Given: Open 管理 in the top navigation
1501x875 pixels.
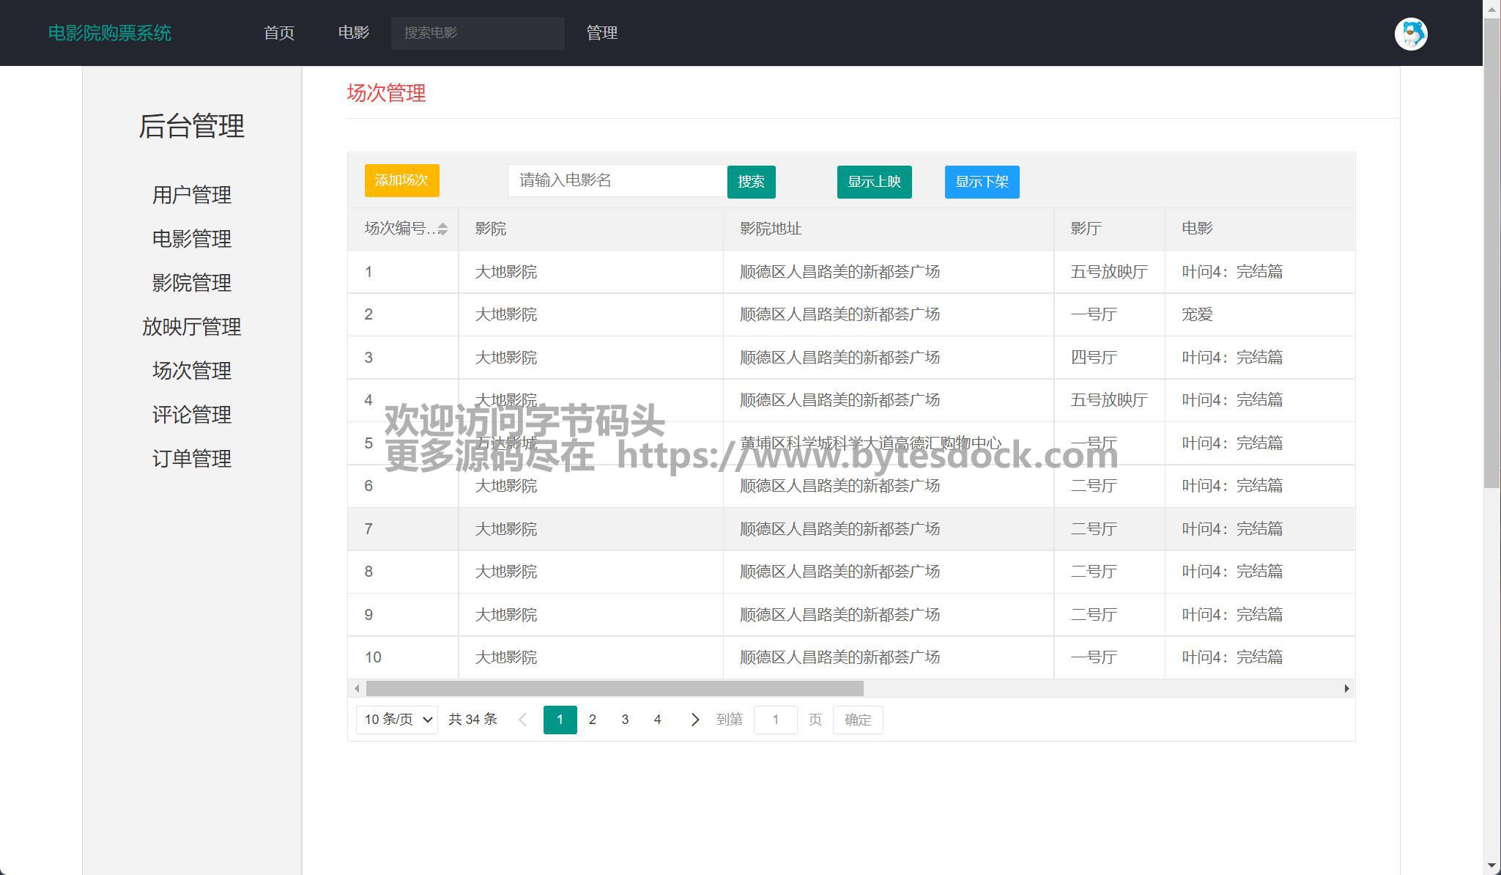Looking at the screenshot, I should 601,33.
